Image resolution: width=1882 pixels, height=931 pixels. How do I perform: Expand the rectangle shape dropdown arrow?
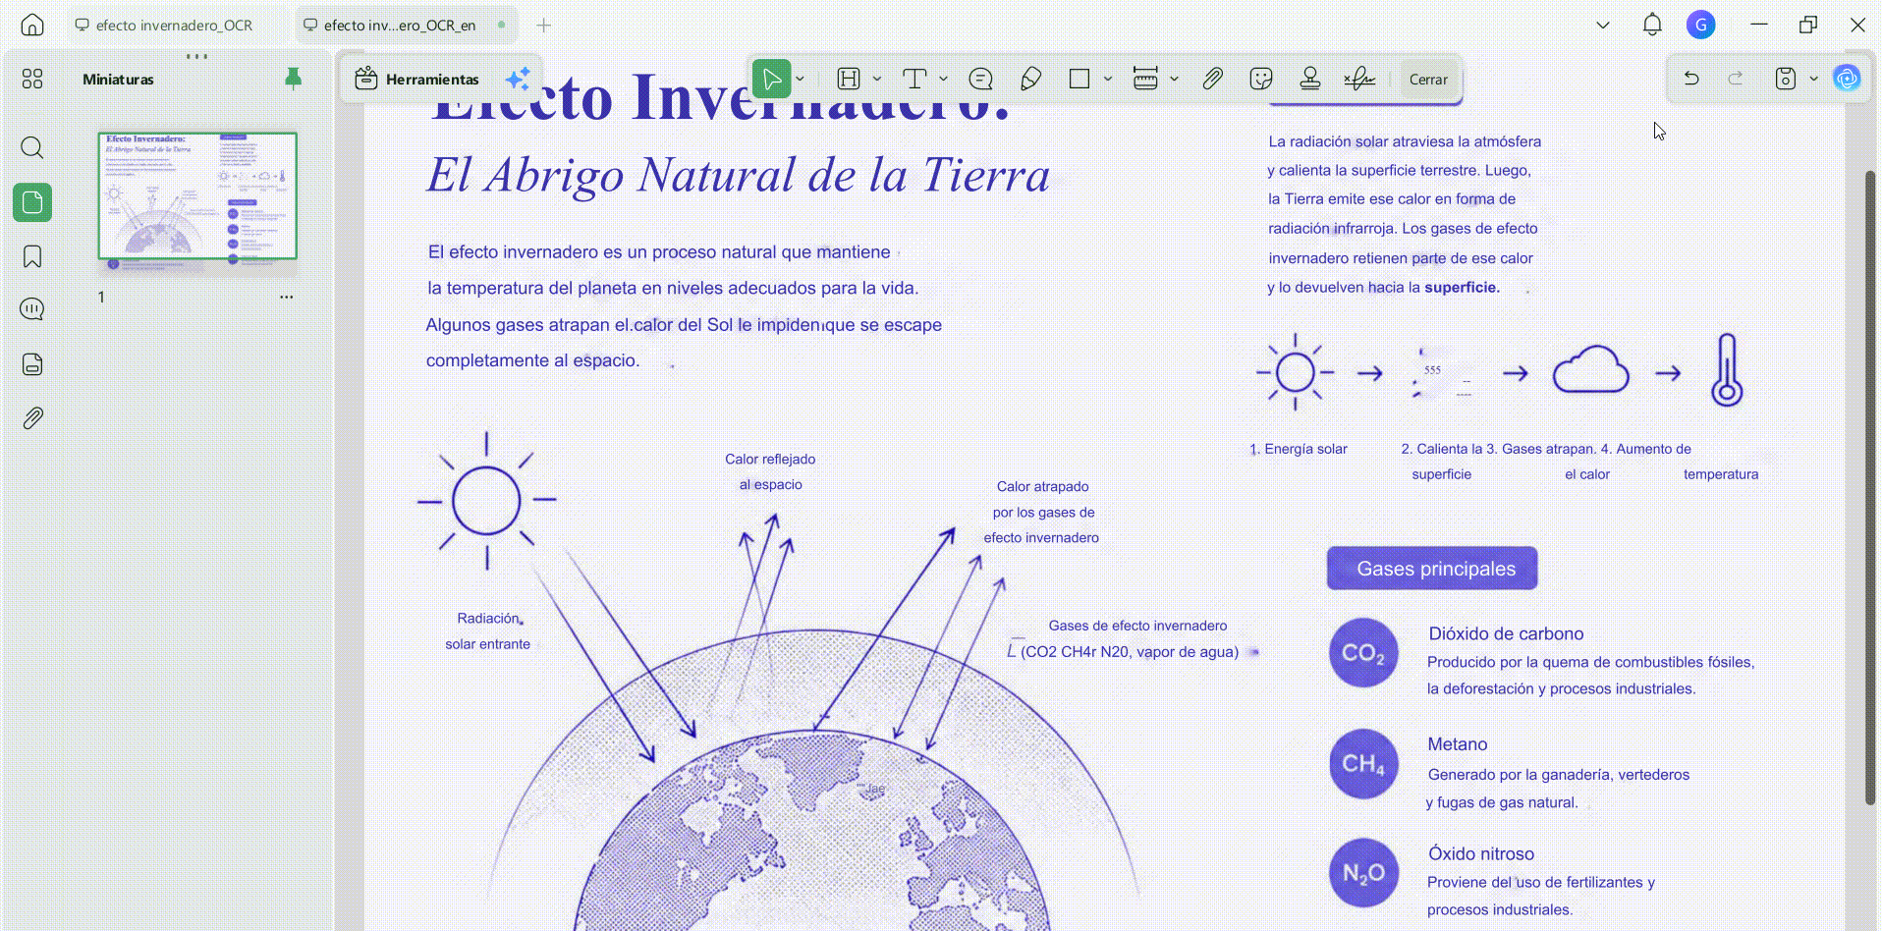tap(1108, 79)
